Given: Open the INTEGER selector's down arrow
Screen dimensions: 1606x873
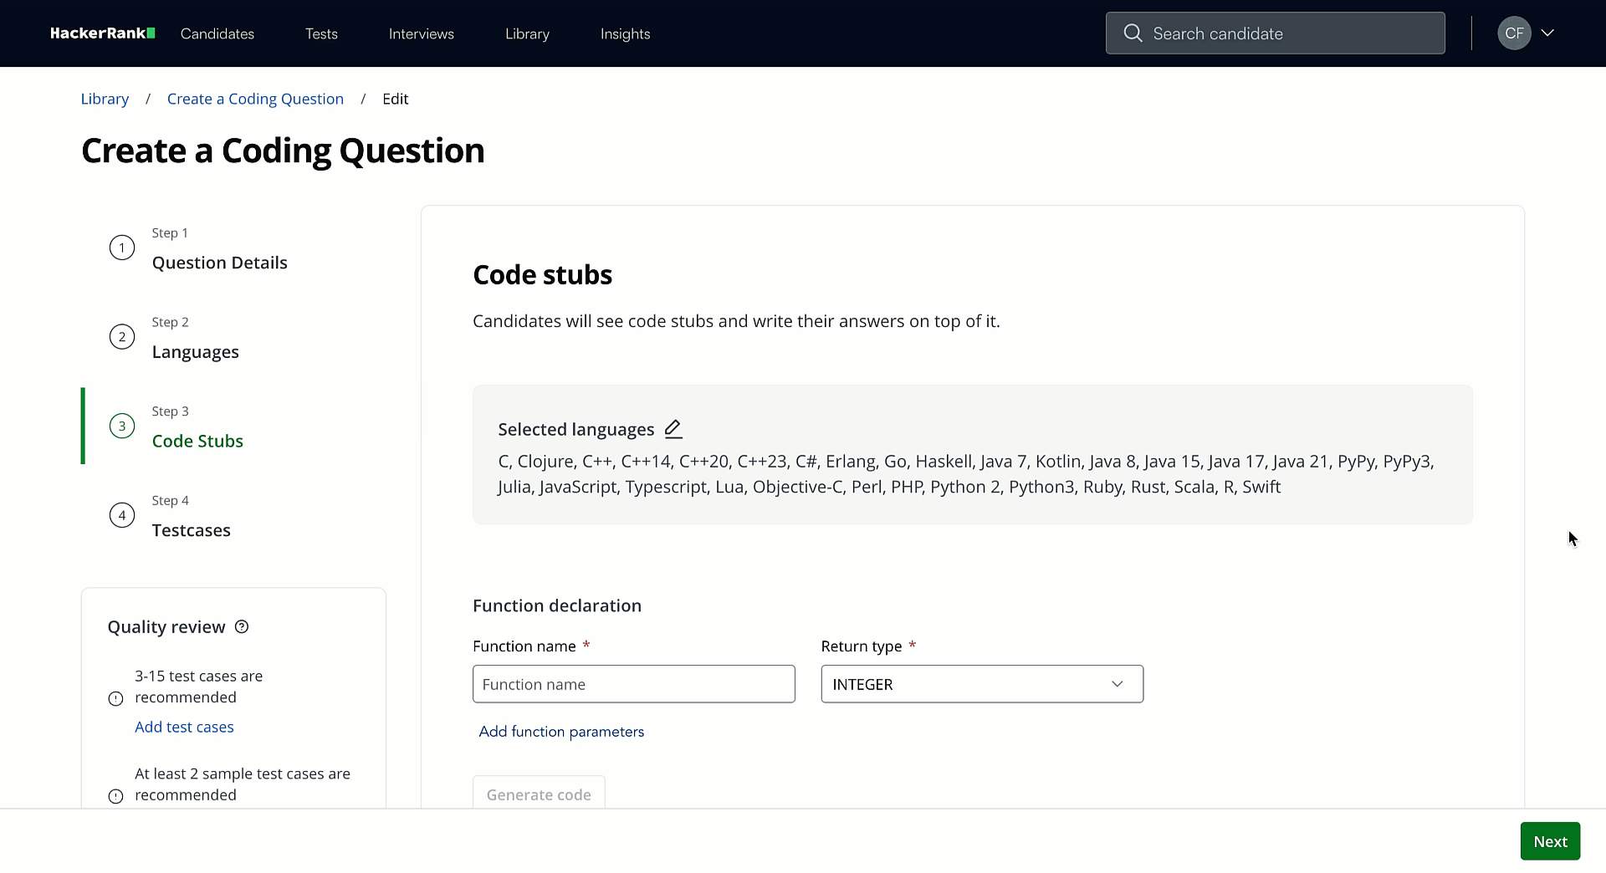Looking at the screenshot, I should 1118,684.
